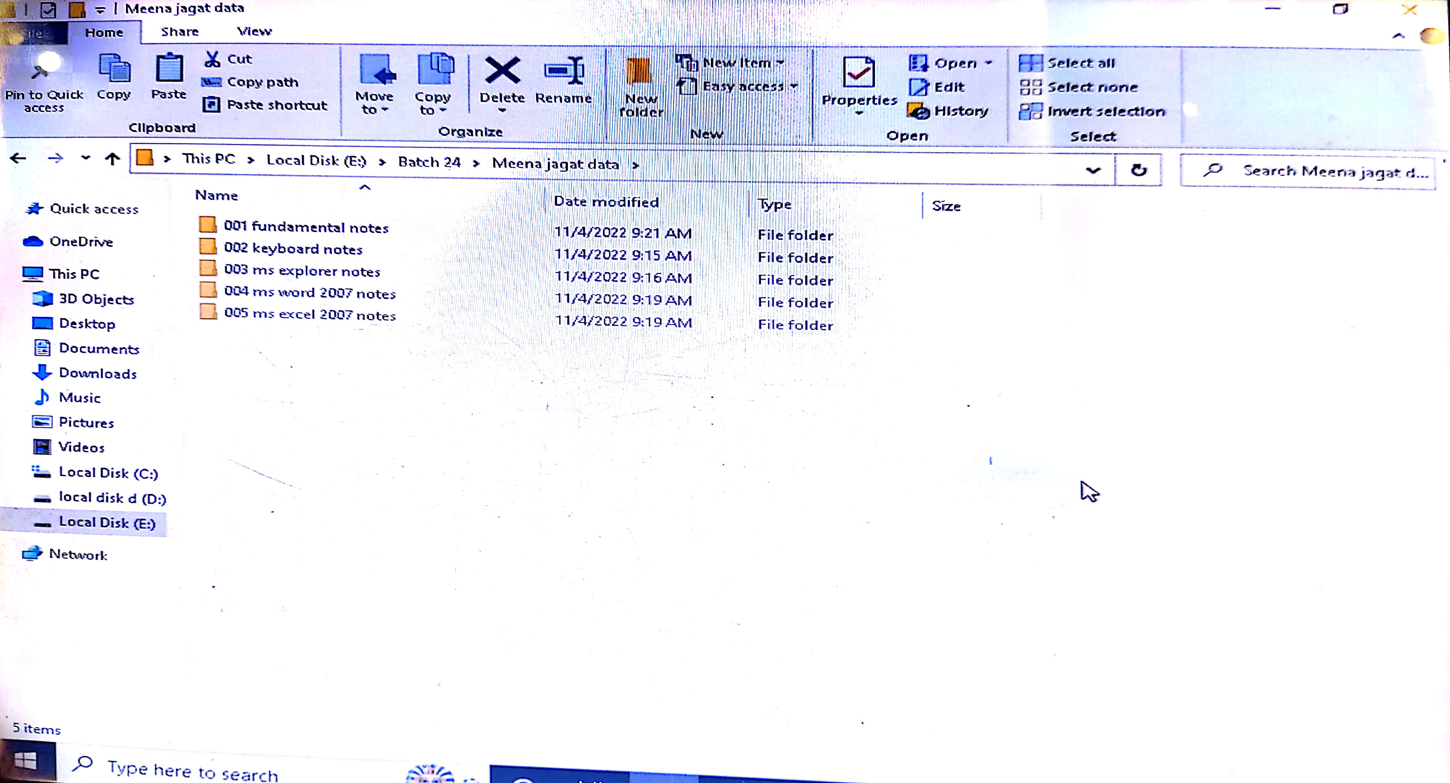Expand the address bar history dropdown
The image size is (1450, 783).
click(1092, 169)
